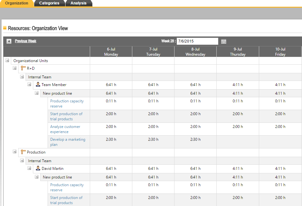Select the person icon beside Team Member
Screen dimensions: 302x206
coord(38,84)
